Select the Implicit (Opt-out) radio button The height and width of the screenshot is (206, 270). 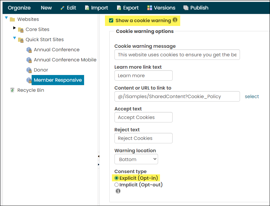tap(117, 184)
